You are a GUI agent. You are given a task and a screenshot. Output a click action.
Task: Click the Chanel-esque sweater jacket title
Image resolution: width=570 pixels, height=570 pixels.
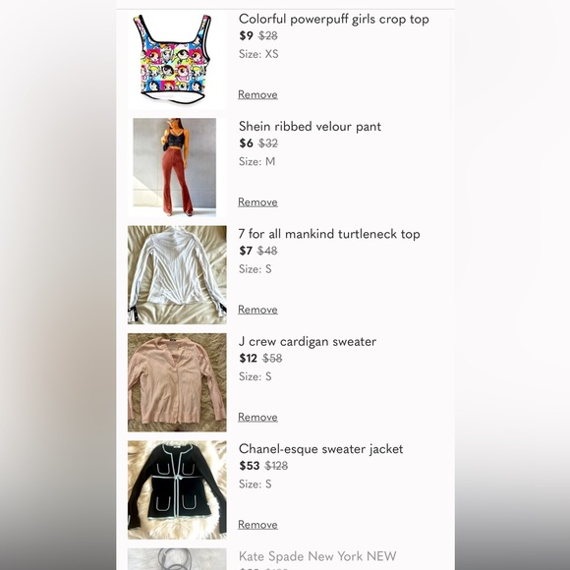[x=321, y=449]
